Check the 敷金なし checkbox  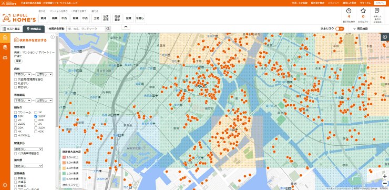click(x=16, y=87)
